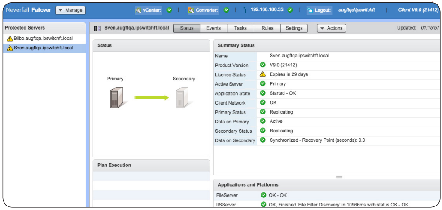Open the Actions dropdown menu
442x210 pixels.
(331, 28)
